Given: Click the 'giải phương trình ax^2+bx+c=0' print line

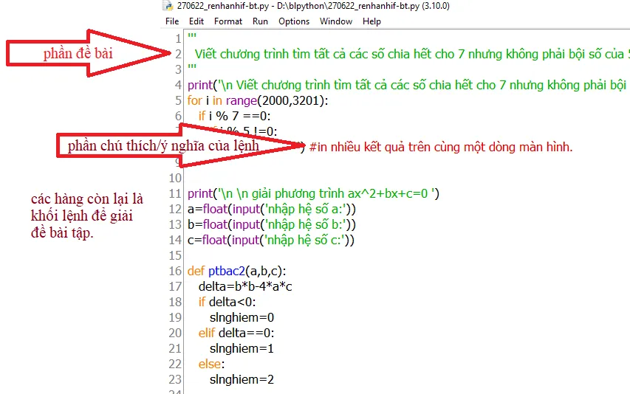Looking at the screenshot, I should (313, 194).
